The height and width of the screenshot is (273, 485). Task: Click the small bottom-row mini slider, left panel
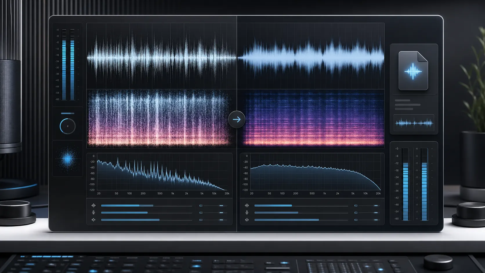click(x=213, y=220)
